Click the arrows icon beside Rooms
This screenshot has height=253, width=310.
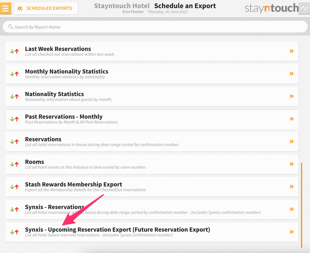click(x=14, y=164)
